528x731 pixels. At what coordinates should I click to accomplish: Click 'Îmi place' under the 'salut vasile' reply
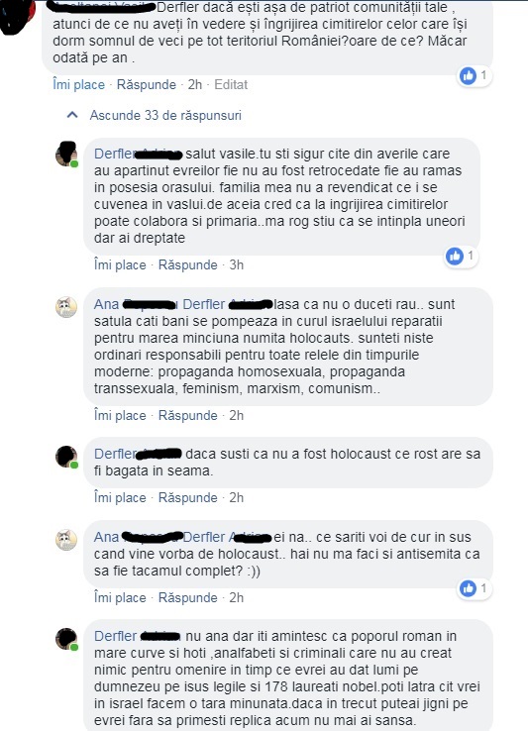[120, 264]
